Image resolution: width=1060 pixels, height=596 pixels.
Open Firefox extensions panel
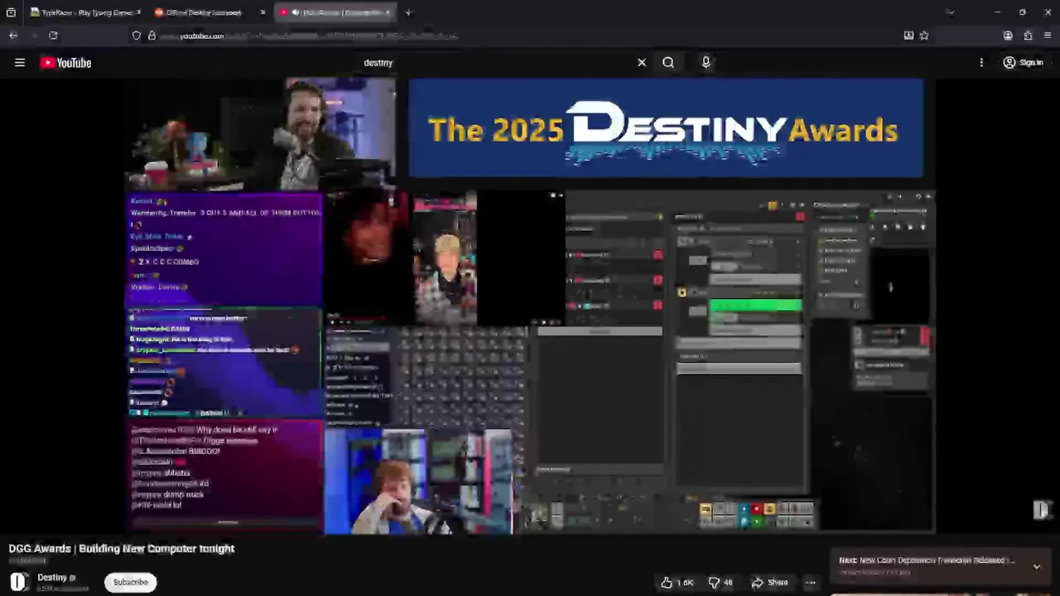[x=1028, y=36]
